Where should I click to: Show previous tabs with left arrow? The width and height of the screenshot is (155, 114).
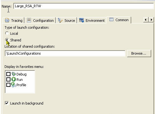pyautogui.click(x=146, y=20)
